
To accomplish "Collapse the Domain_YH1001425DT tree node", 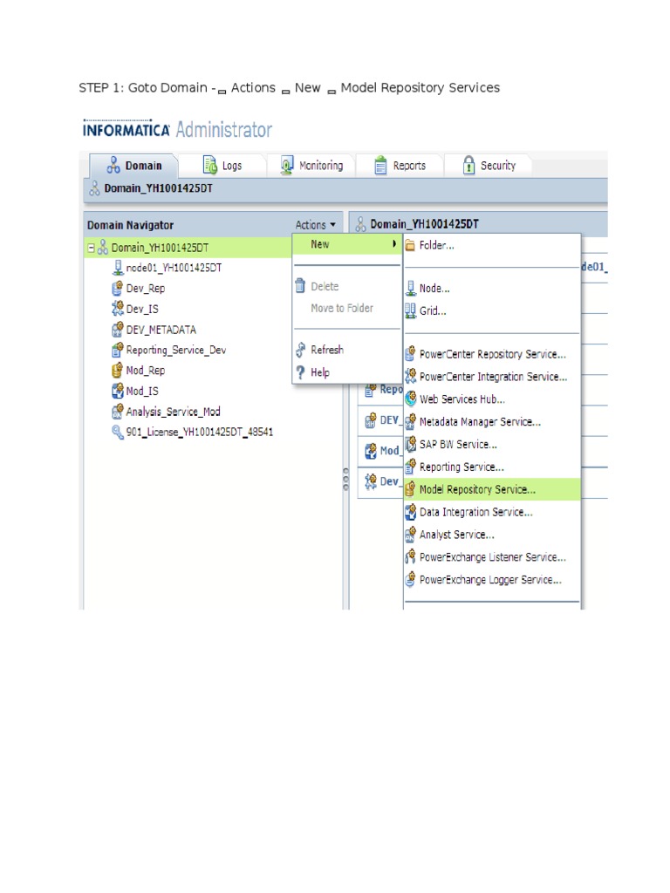I will point(91,248).
